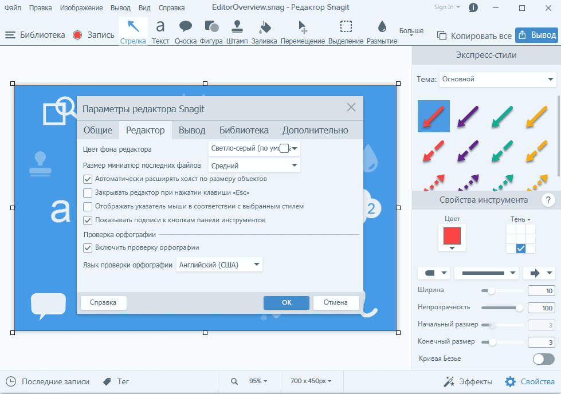Open Последние записи recent captures
Image resolution: width=561 pixels, height=394 pixels.
48,381
